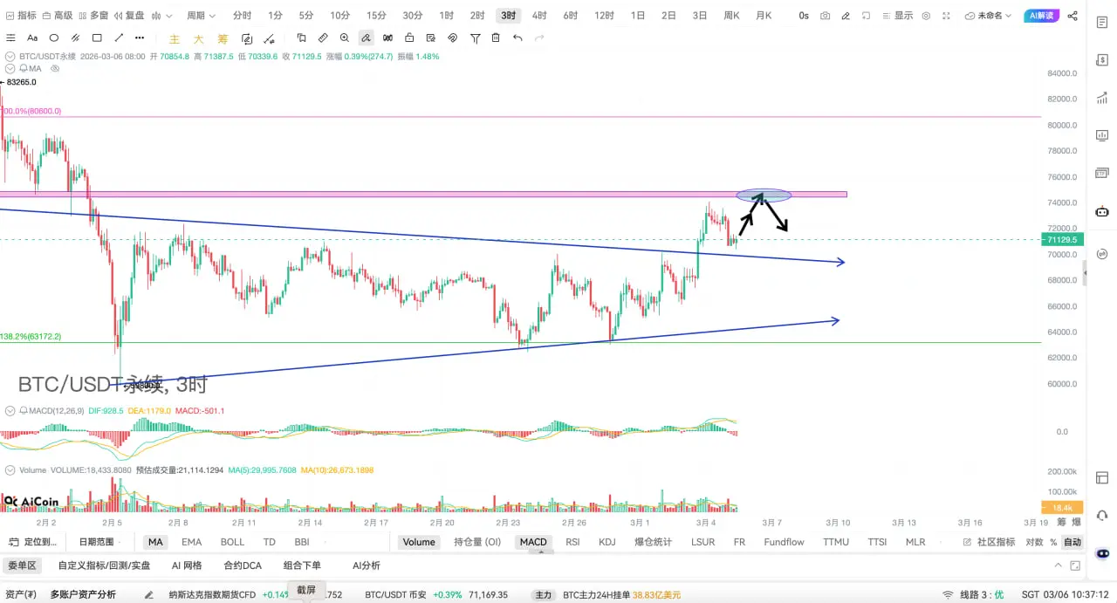The height and width of the screenshot is (603, 1117).
Task: Click the 主 golden label
Action: (x=175, y=38)
